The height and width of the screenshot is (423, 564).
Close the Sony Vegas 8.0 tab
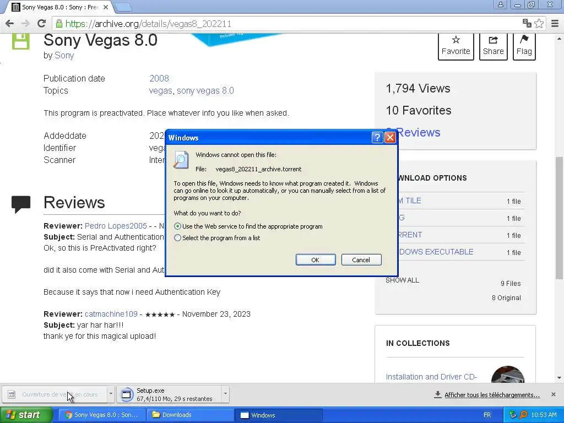[x=106, y=7]
